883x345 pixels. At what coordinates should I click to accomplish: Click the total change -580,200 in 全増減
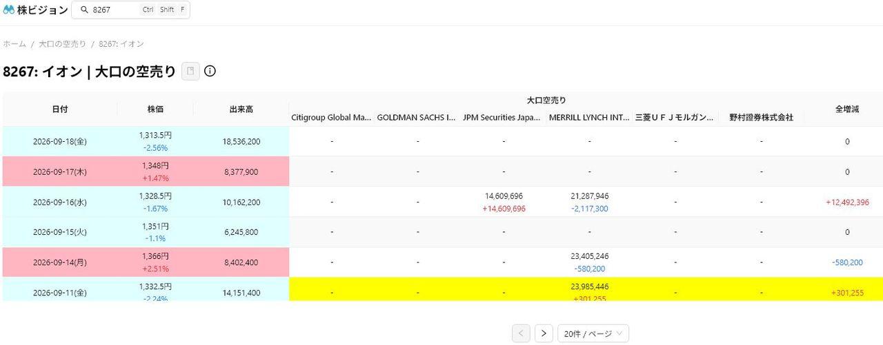pyautogui.click(x=847, y=262)
